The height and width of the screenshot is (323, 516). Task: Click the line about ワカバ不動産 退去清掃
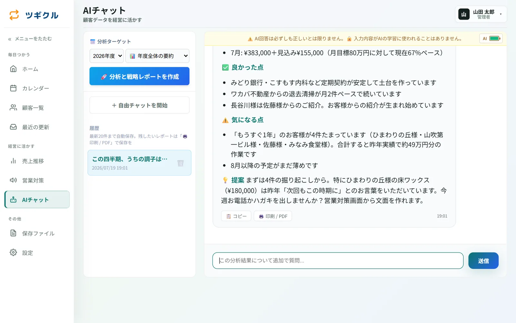316,94
